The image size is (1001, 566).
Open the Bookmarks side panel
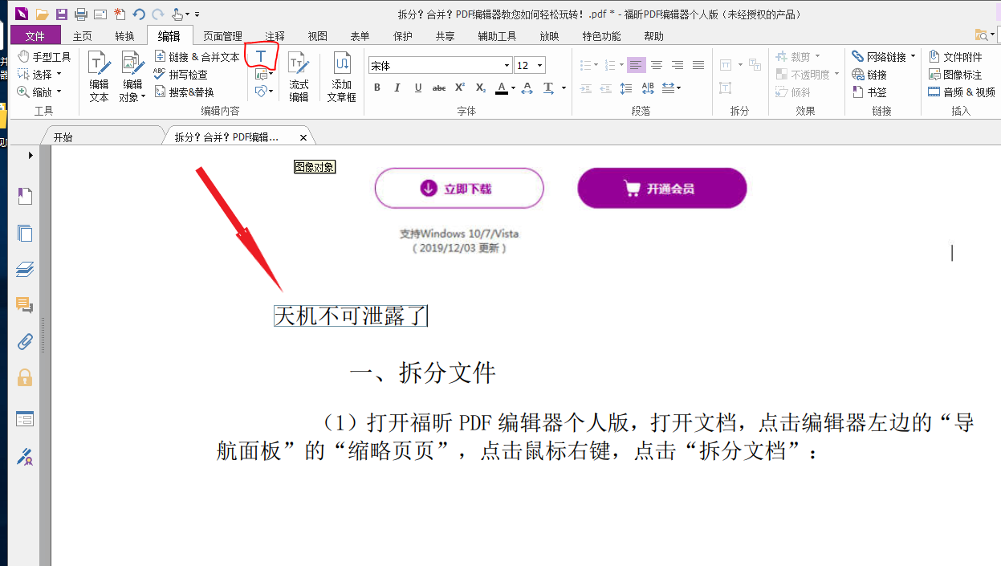(x=25, y=196)
